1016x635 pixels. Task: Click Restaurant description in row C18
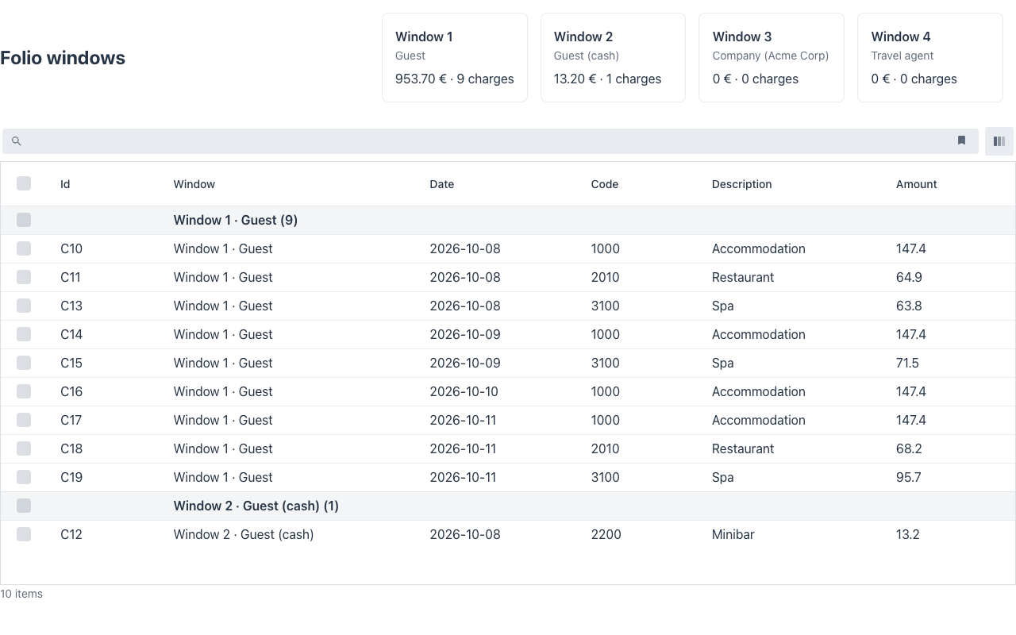coord(743,448)
